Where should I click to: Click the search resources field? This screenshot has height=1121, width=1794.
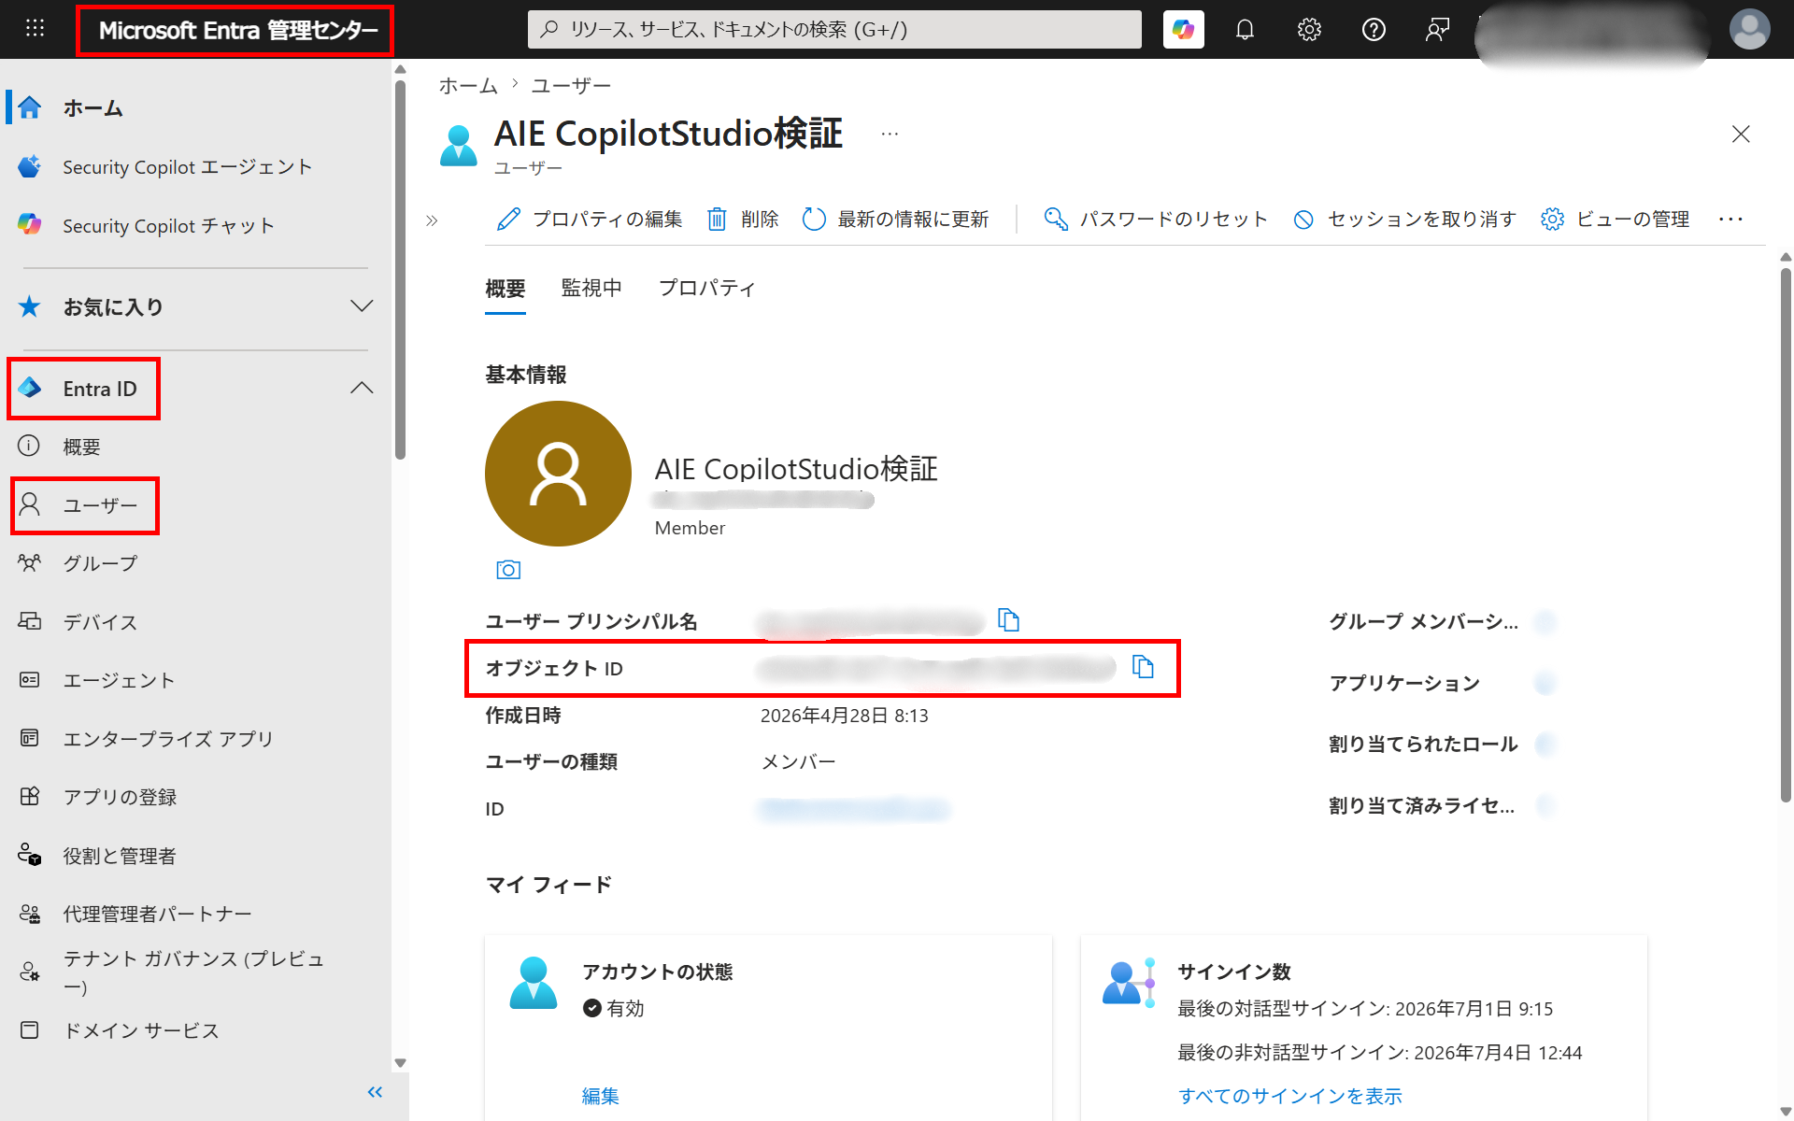point(834,30)
